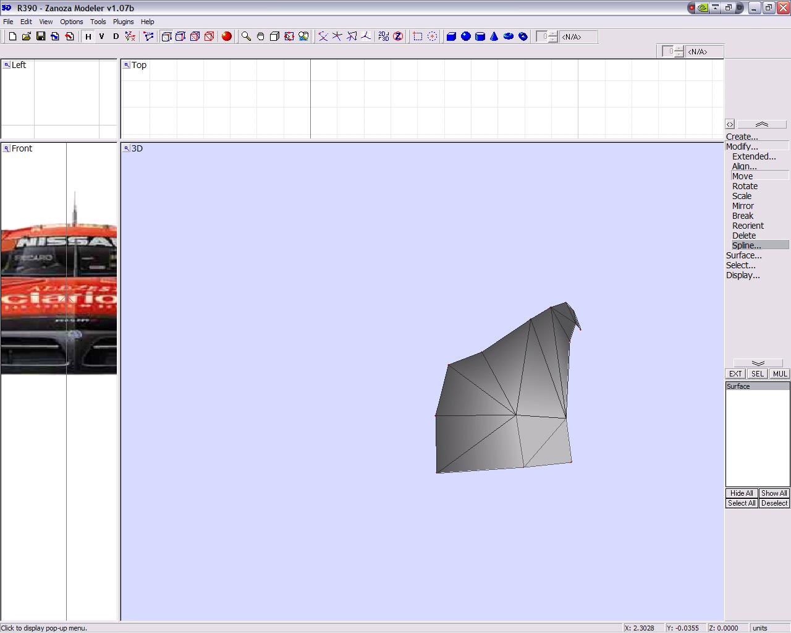Open the Plugins menu
Screen dimensions: 791x633
123,22
